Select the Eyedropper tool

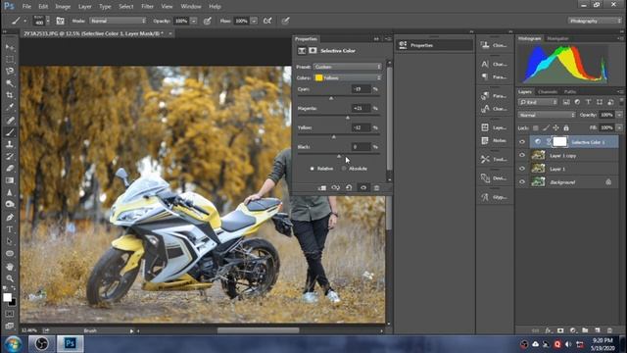click(x=10, y=107)
